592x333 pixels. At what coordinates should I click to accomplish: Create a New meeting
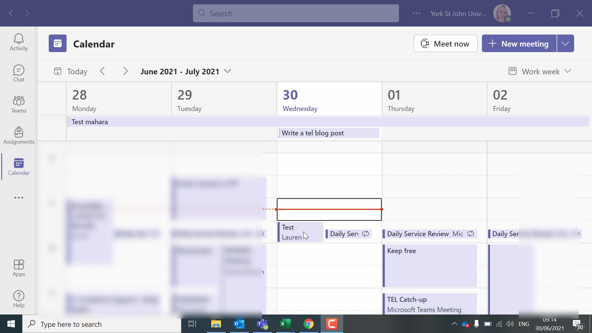[519, 43]
